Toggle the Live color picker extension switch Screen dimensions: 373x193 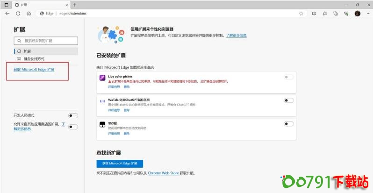click(x=288, y=77)
